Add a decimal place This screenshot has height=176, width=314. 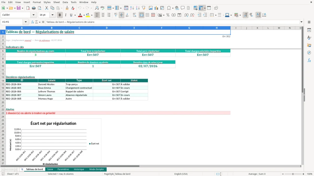187,15
